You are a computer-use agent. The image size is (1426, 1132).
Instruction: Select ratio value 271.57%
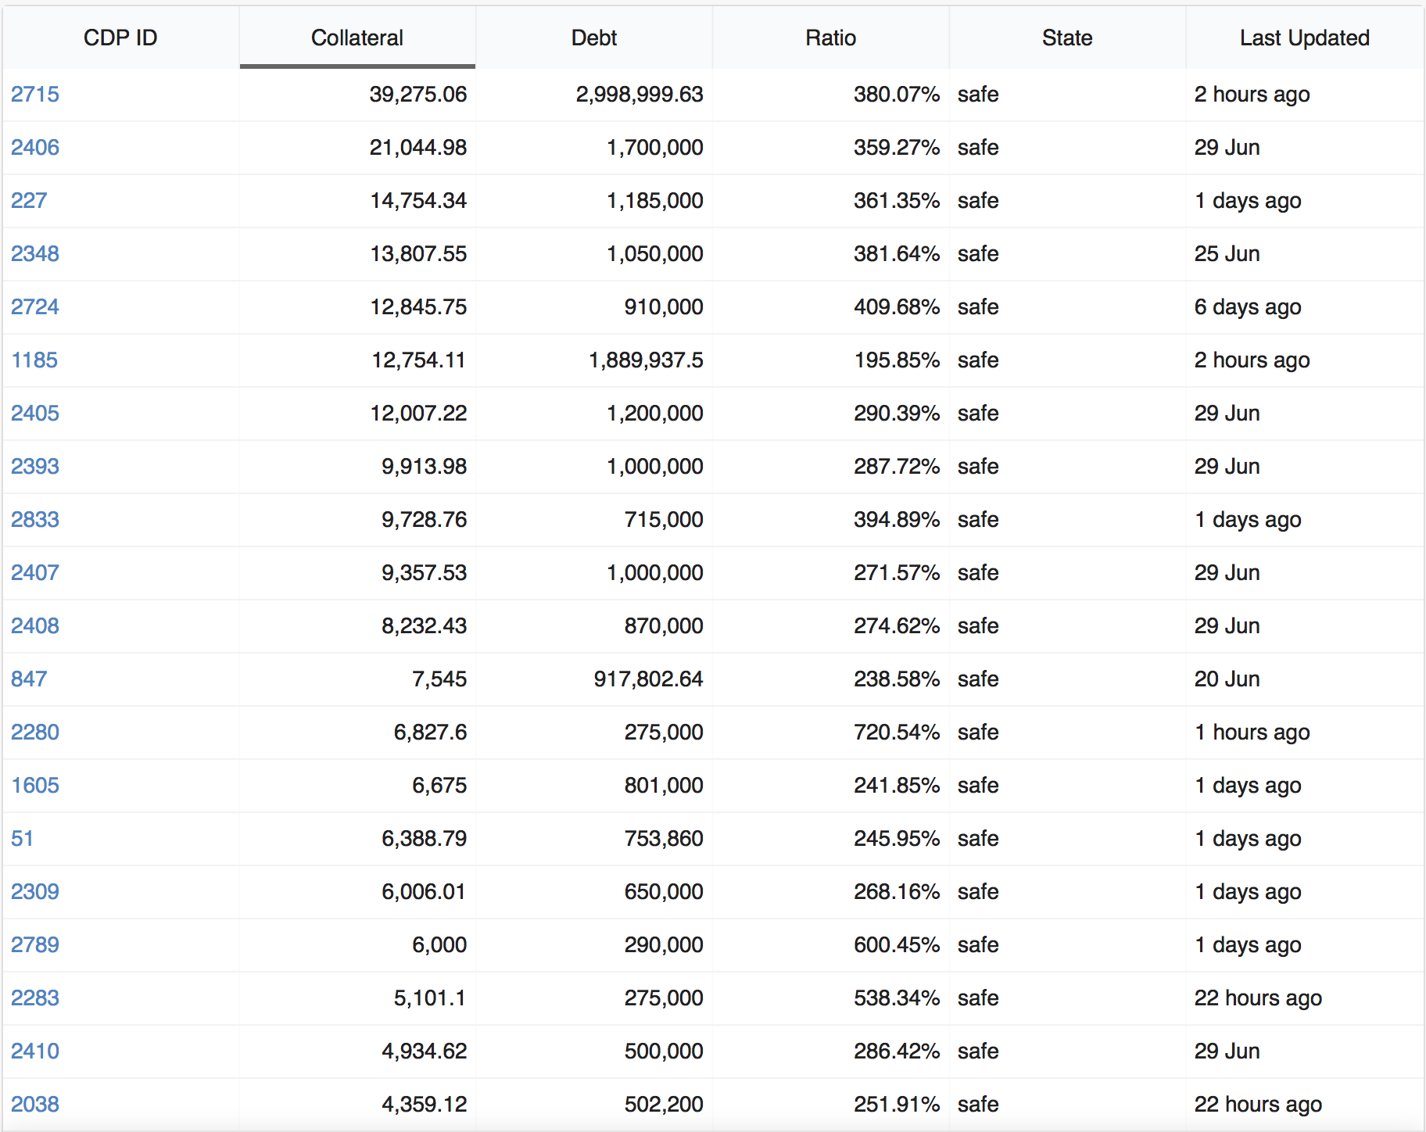pos(897,572)
